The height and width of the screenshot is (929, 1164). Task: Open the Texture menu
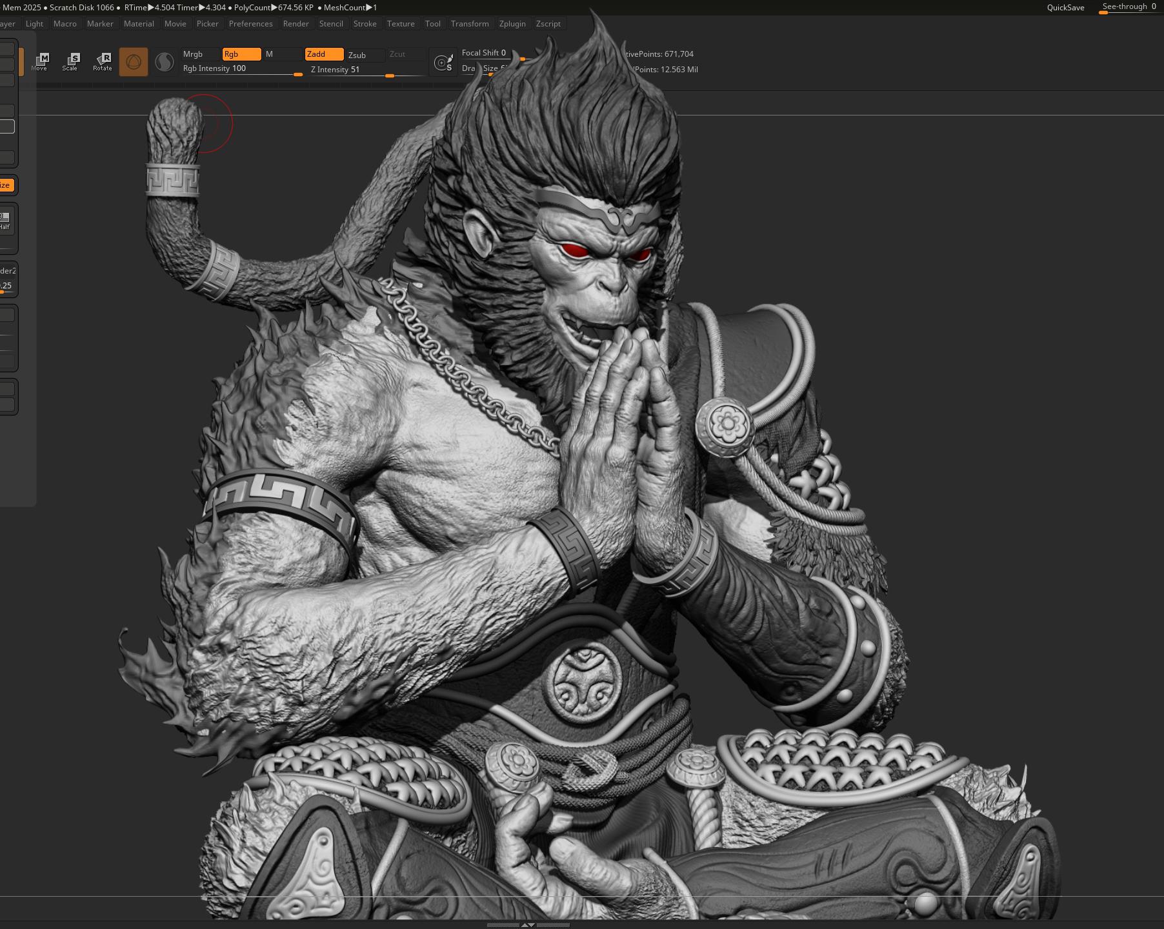pos(401,24)
